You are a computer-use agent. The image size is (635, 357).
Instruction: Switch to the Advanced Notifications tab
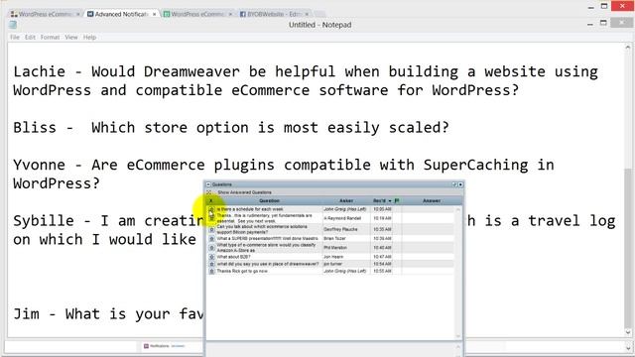121,14
